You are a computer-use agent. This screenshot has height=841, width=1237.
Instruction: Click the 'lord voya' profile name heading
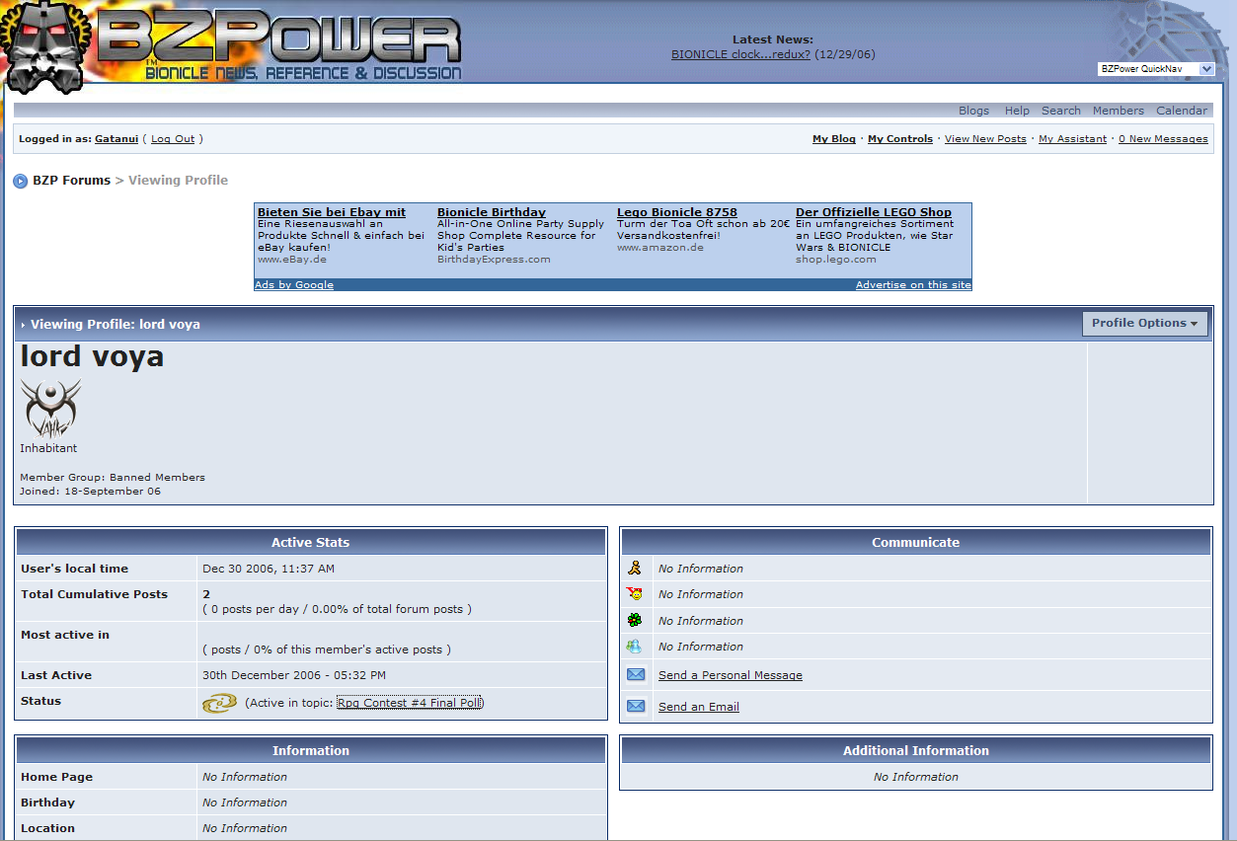point(92,356)
